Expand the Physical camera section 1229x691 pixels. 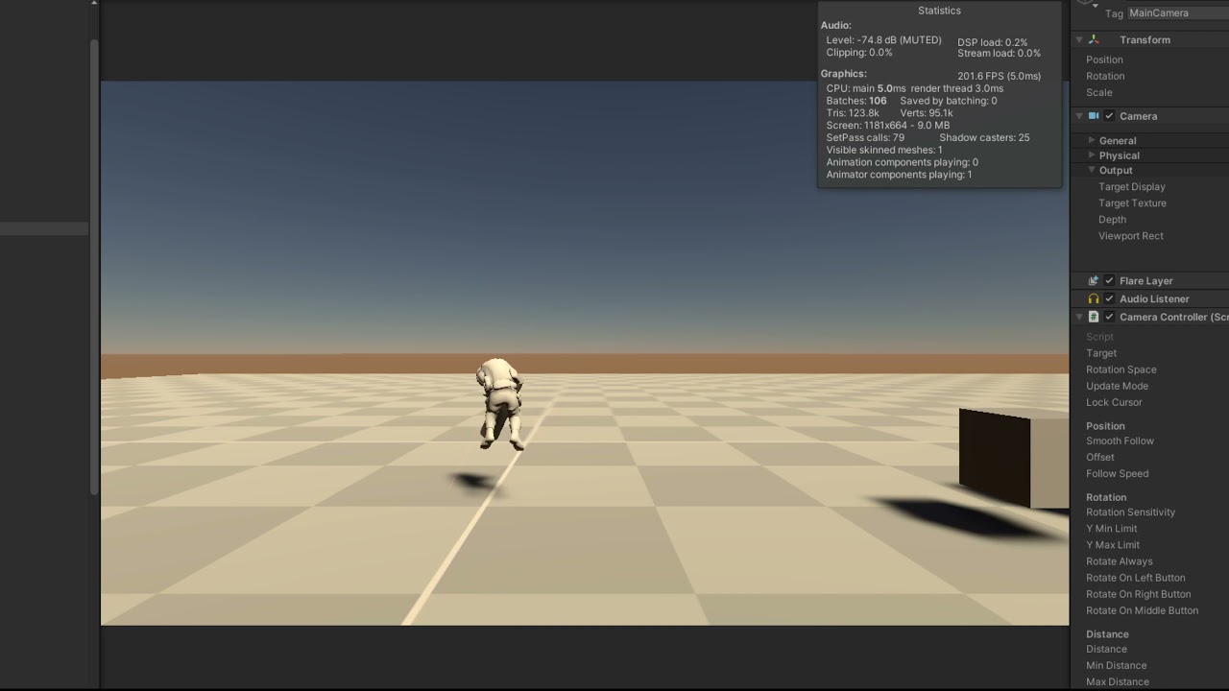point(1092,155)
